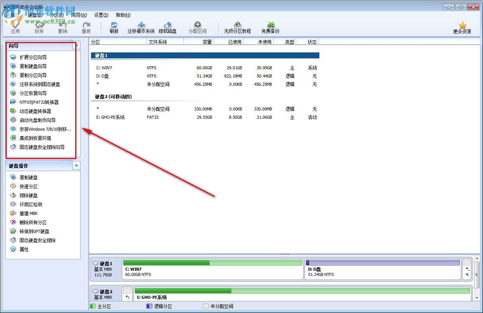Click the 撤销 undo icon
This screenshot has width=483, height=313.
pos(63,27)
